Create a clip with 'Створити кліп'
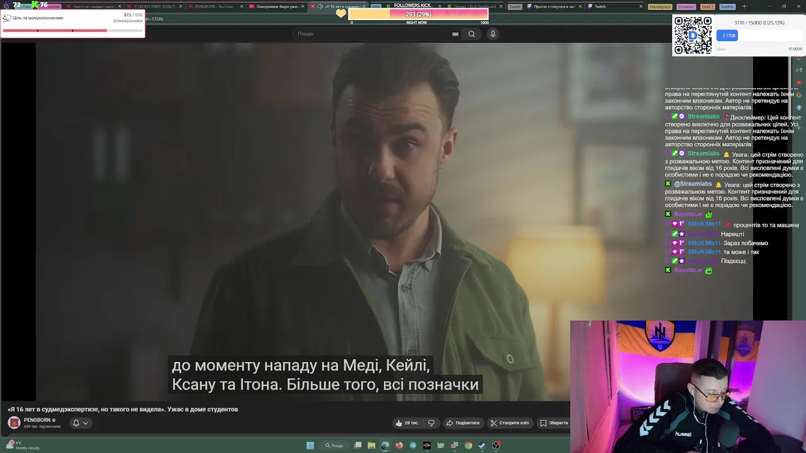Viewport: 806px width, 453px height. pyautogui.click(x=510, y=423)
